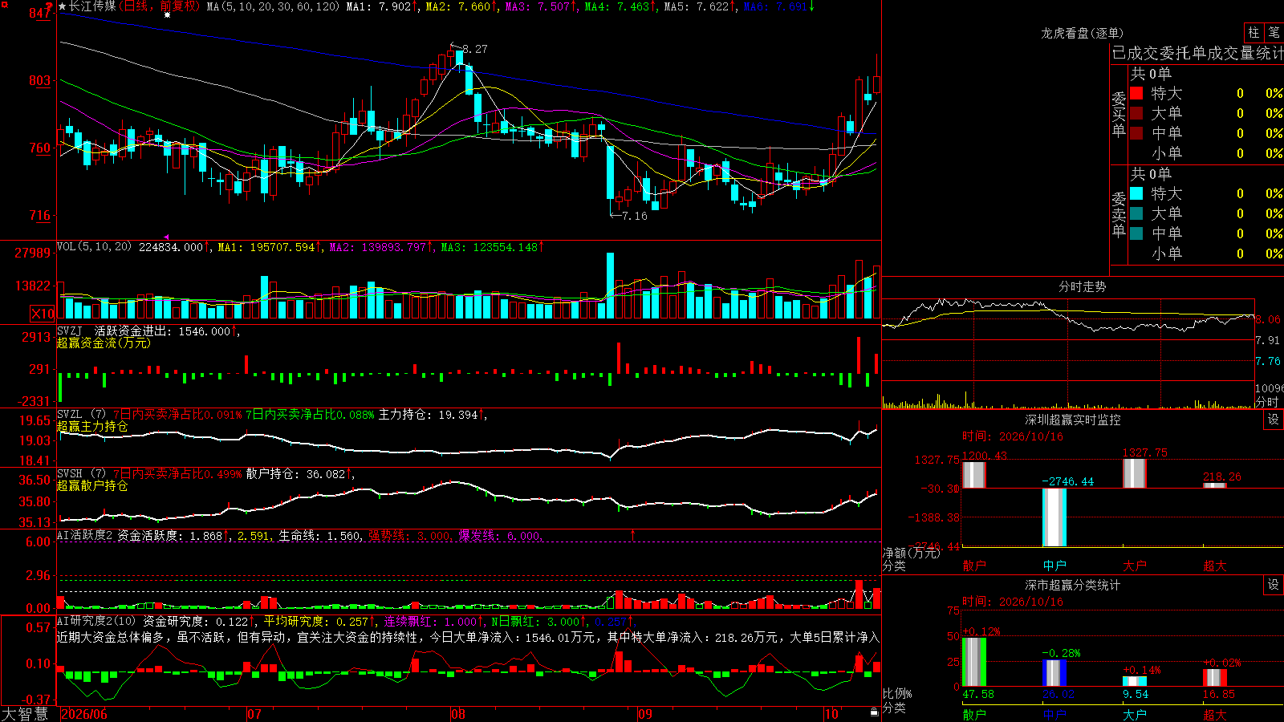The height and width of the screenshot is (722, 1284).
Task: Click the 深市超赢分类统计 panel title
Action: coord(1073,585)
